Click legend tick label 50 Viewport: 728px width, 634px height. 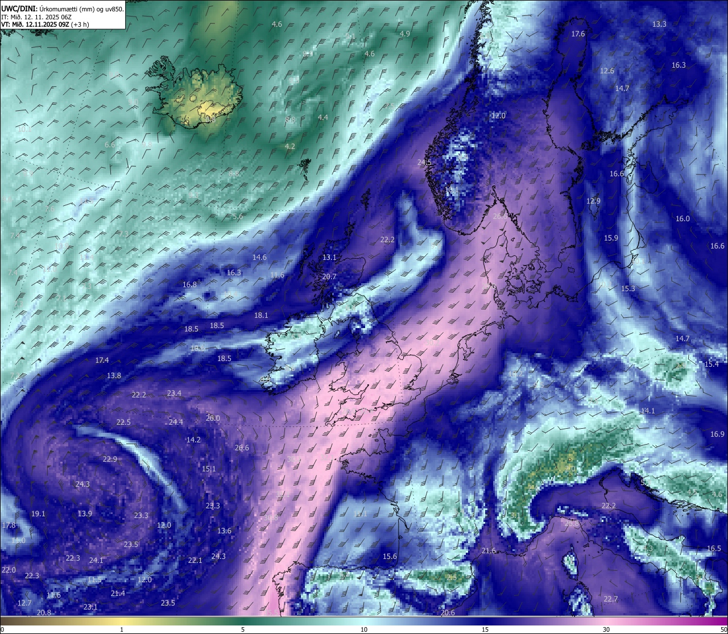(x=723, y=629)
